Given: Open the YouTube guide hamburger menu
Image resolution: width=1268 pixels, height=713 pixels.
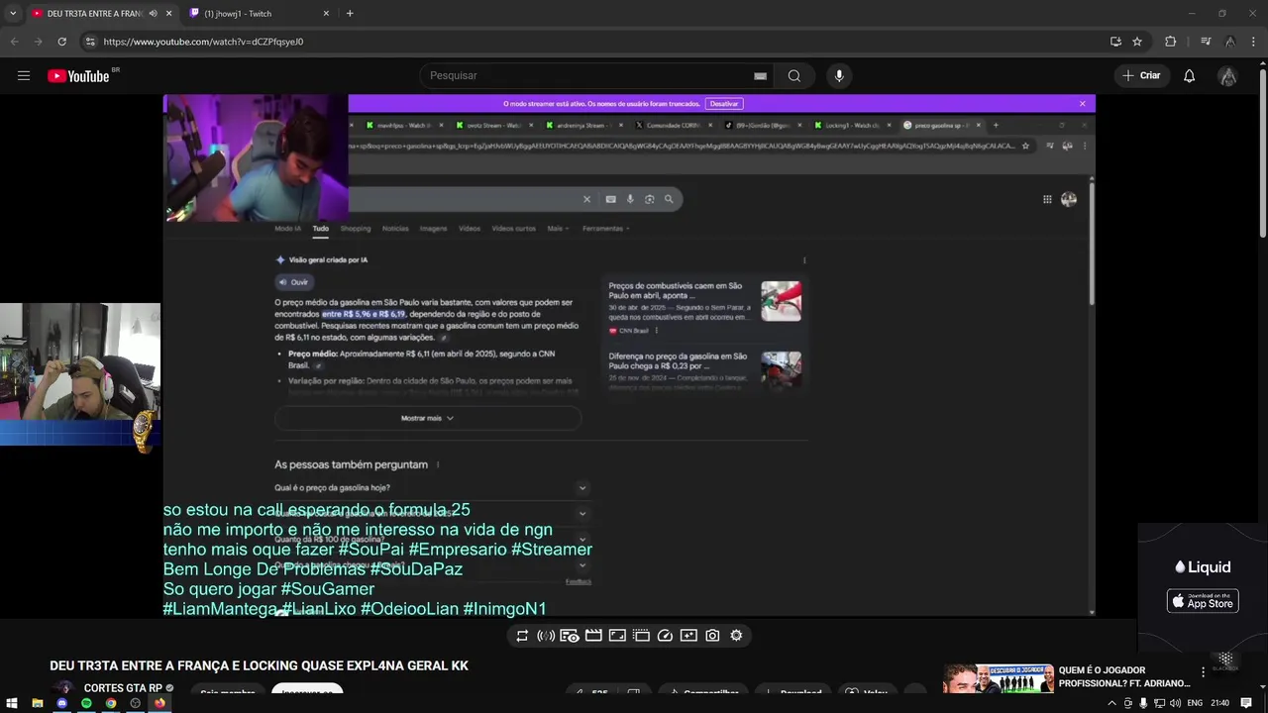Looking at the screenshot, I should click(24, 75).
